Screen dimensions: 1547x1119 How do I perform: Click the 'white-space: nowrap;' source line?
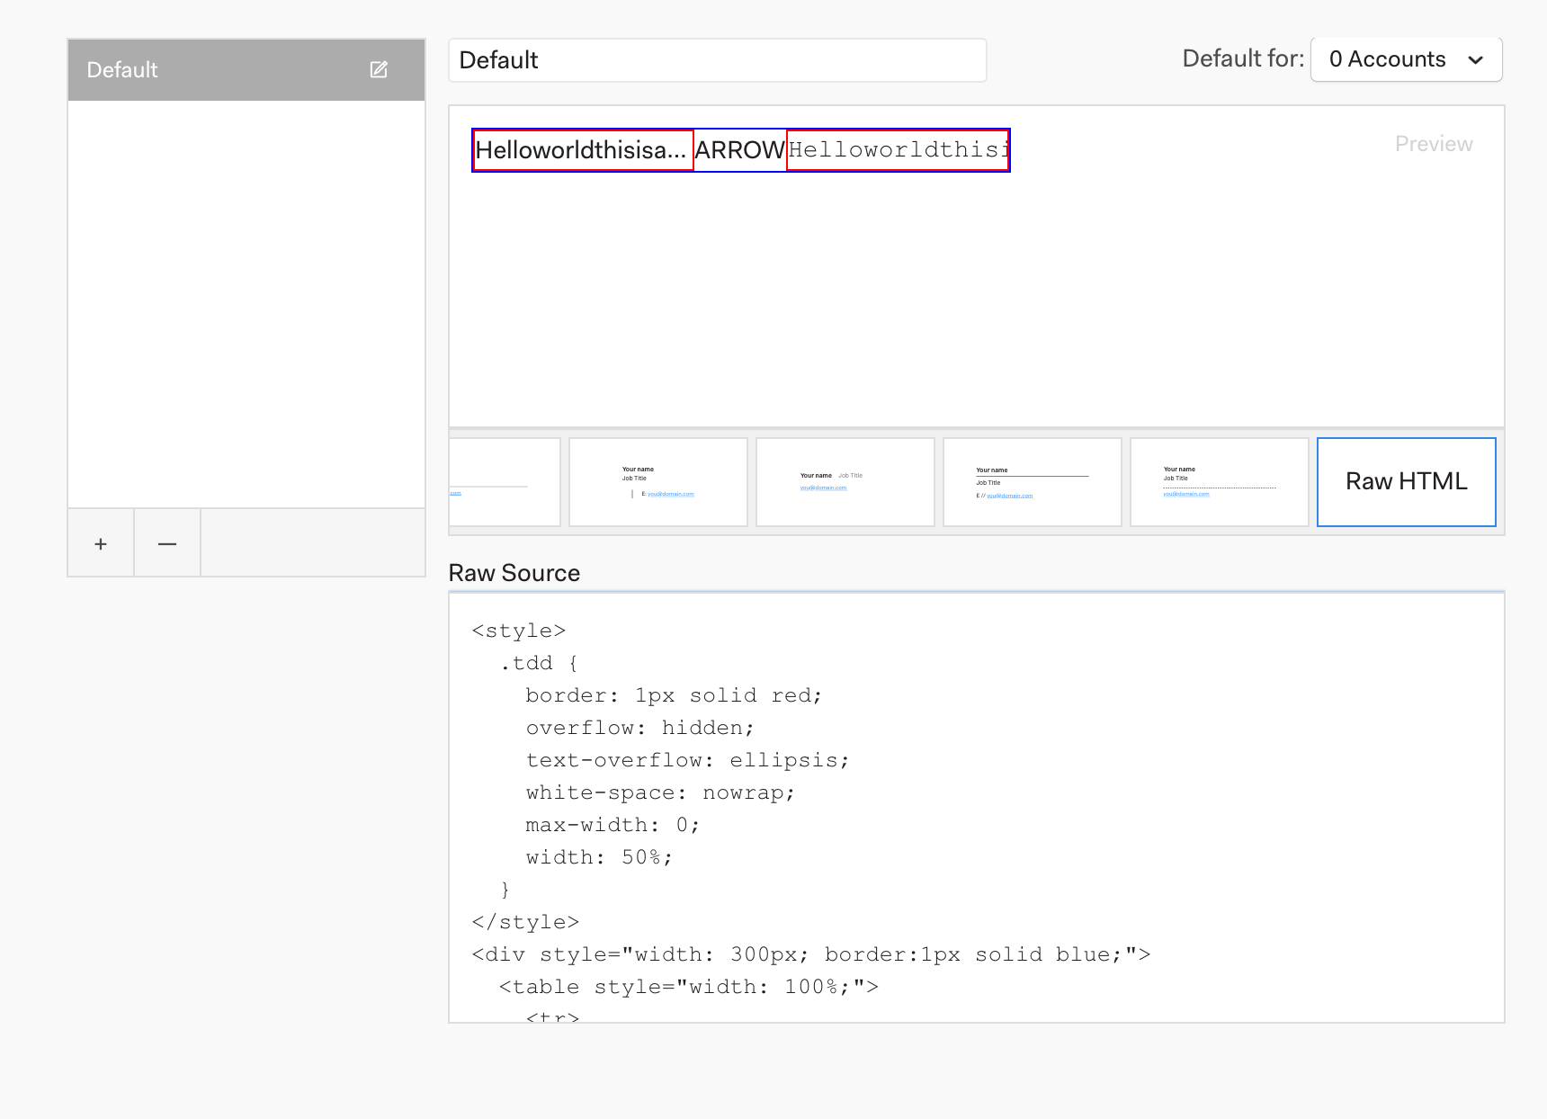661,792
